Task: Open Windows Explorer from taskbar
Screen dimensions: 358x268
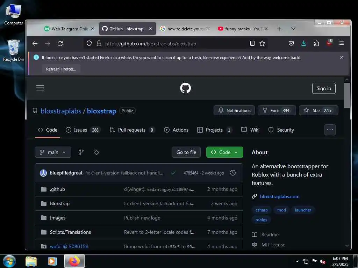Action: pyautogui.click(x=31, y=261)
